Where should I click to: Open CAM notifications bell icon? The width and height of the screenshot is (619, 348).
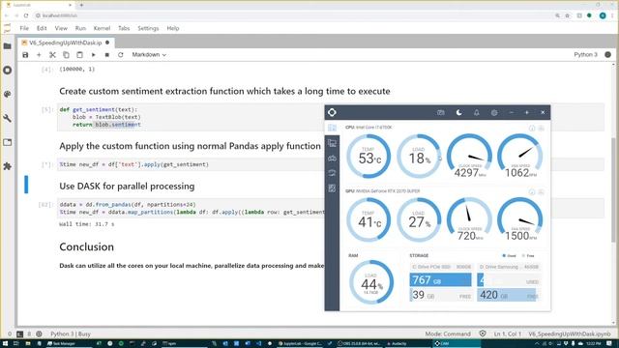coord(477,112)
